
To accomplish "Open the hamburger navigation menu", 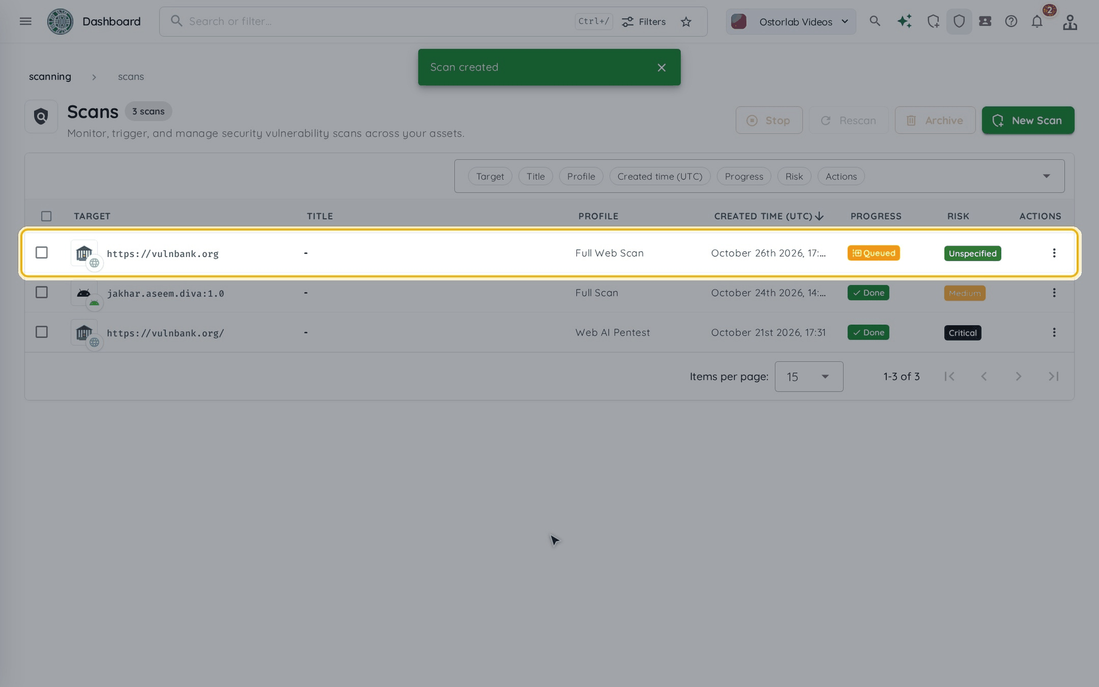I will [x=25, y=22].
